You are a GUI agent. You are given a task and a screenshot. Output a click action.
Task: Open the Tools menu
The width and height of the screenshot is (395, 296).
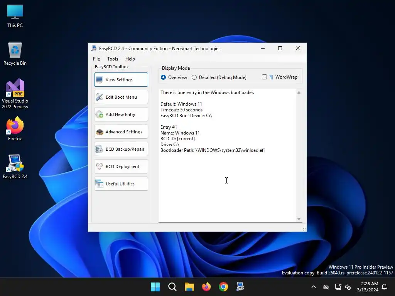[x=113, y=59]
